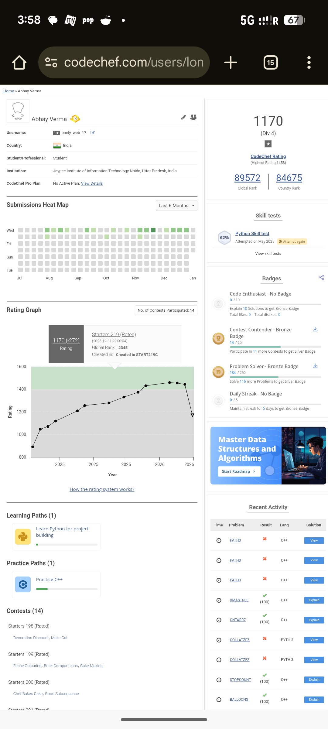This screenshot has width=328, height=729.
Task: Open the CodeChef Rating link
Action: [268, 156]
